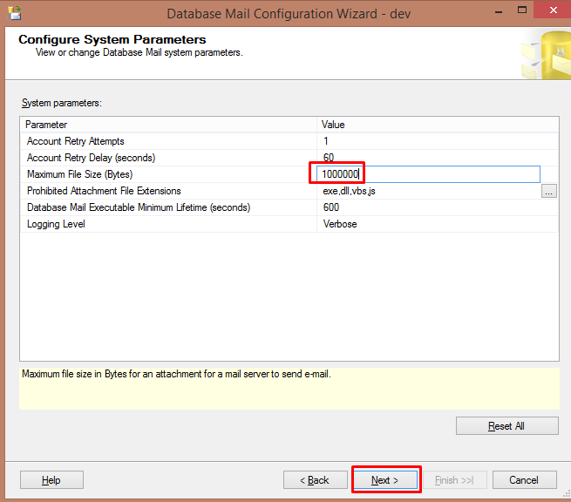The height and width of the screenshot is (502, 571).
Task: Click the Parameter column header
Action: pos(168,125)
